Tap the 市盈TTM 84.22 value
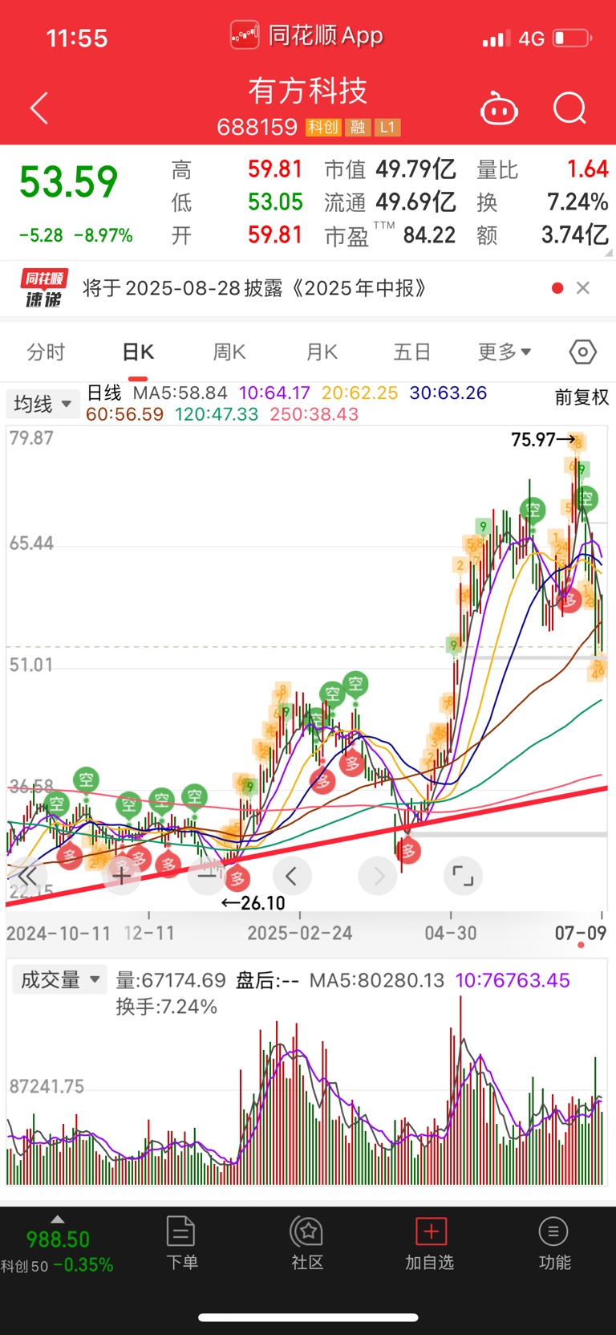Image resolution: width=616 pixels, height=1335 pixels. (x=390, y=235)
